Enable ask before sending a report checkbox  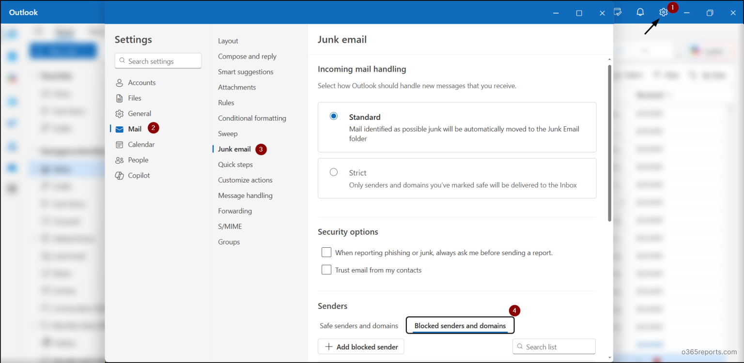click(x=326, y=253)
